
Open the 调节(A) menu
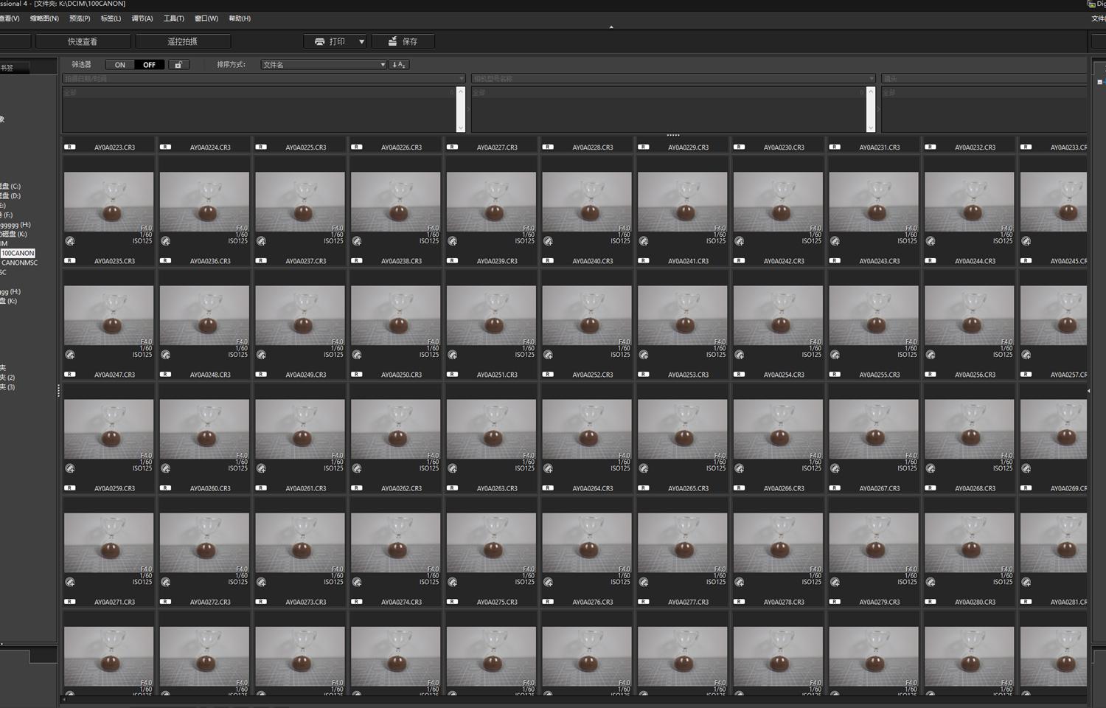[x=142, y=18]
